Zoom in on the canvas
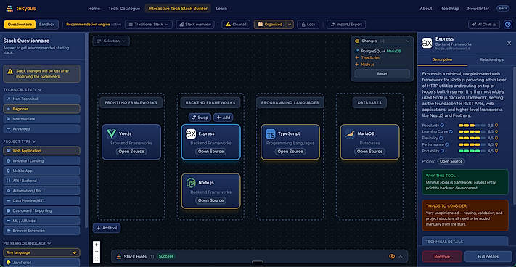 [x=97, y=245]
